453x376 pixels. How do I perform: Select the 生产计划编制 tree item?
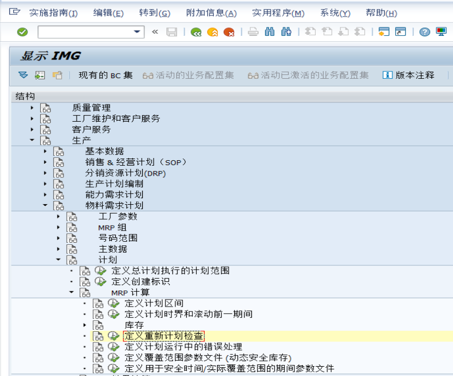[114, 184]
